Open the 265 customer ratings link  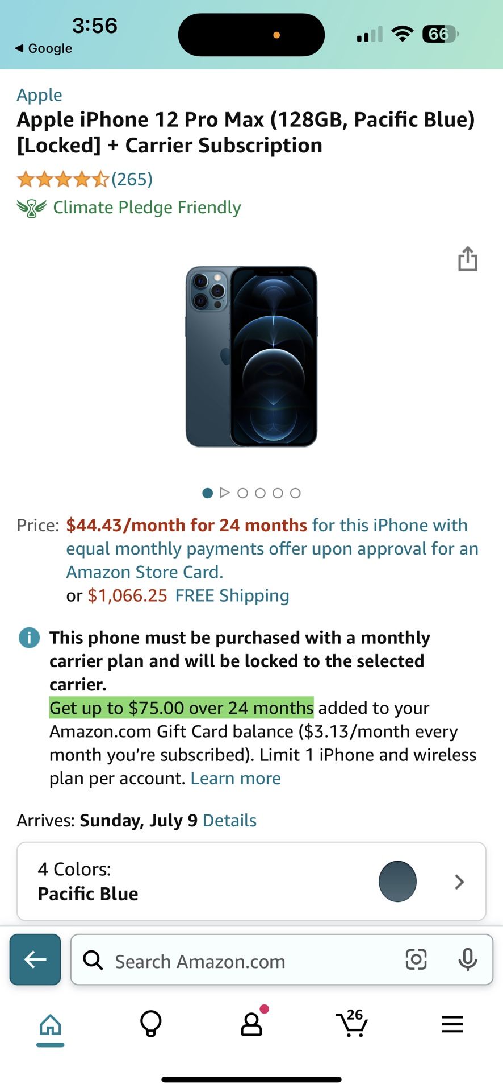tap(132, 179)
